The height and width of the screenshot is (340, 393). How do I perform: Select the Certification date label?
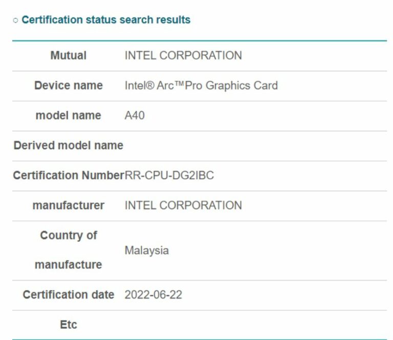click(x=68, y=295)
